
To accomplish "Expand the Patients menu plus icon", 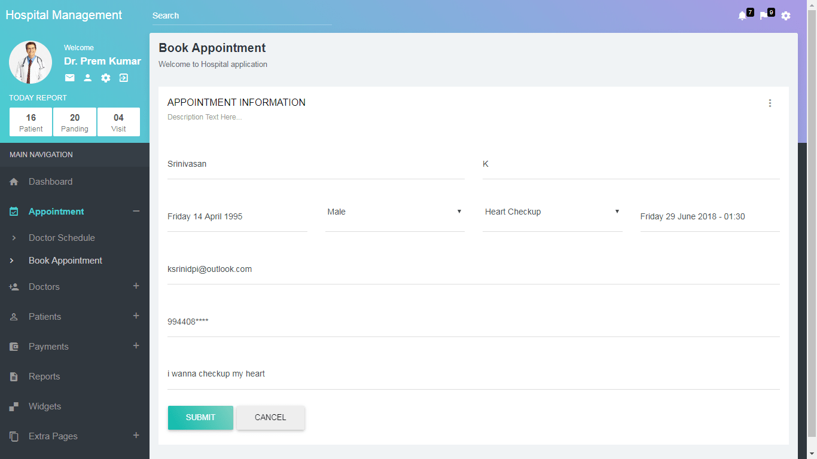I will click(x=136, y=316).
